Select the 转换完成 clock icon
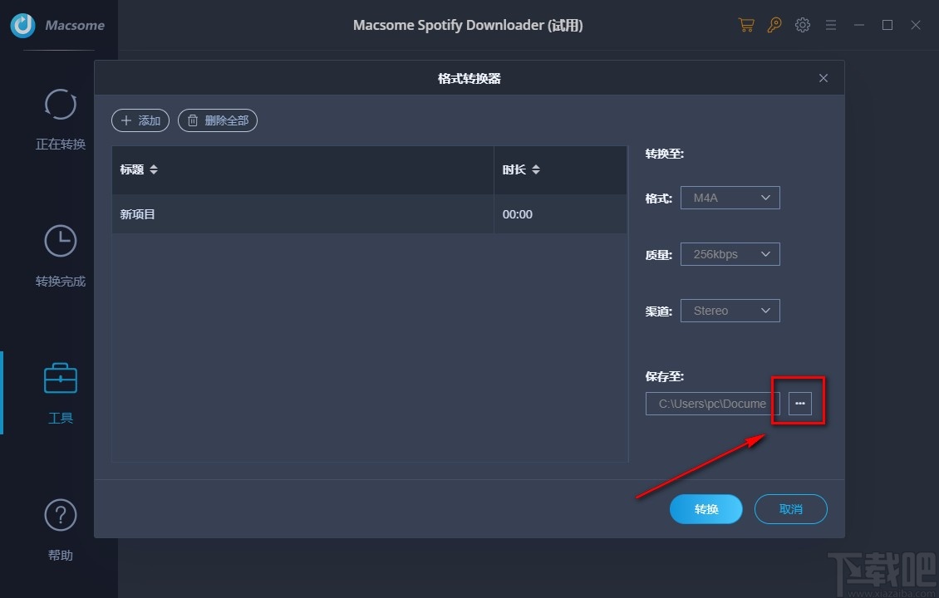The width and height of the screenshot is (939, 598). click(x=60, y=240)
